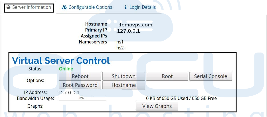Viewport: 267px width, 117px height.
Task: Click the bandwidth usage progress bar
Action: (x=83, y=98)
